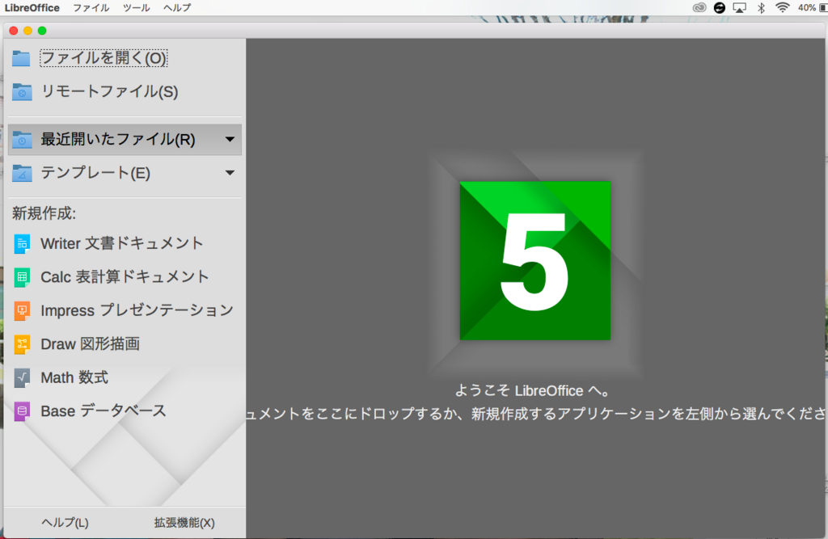Click ファイルを開く(O) button

[103, 58]
